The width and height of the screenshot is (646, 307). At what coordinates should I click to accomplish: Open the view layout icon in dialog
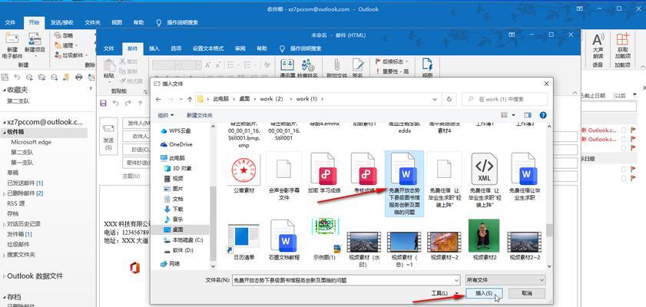(504, 115)
